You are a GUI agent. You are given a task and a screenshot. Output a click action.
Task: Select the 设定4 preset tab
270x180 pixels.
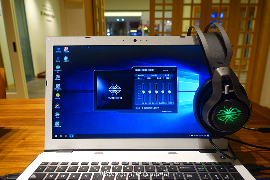coord(168,78)
